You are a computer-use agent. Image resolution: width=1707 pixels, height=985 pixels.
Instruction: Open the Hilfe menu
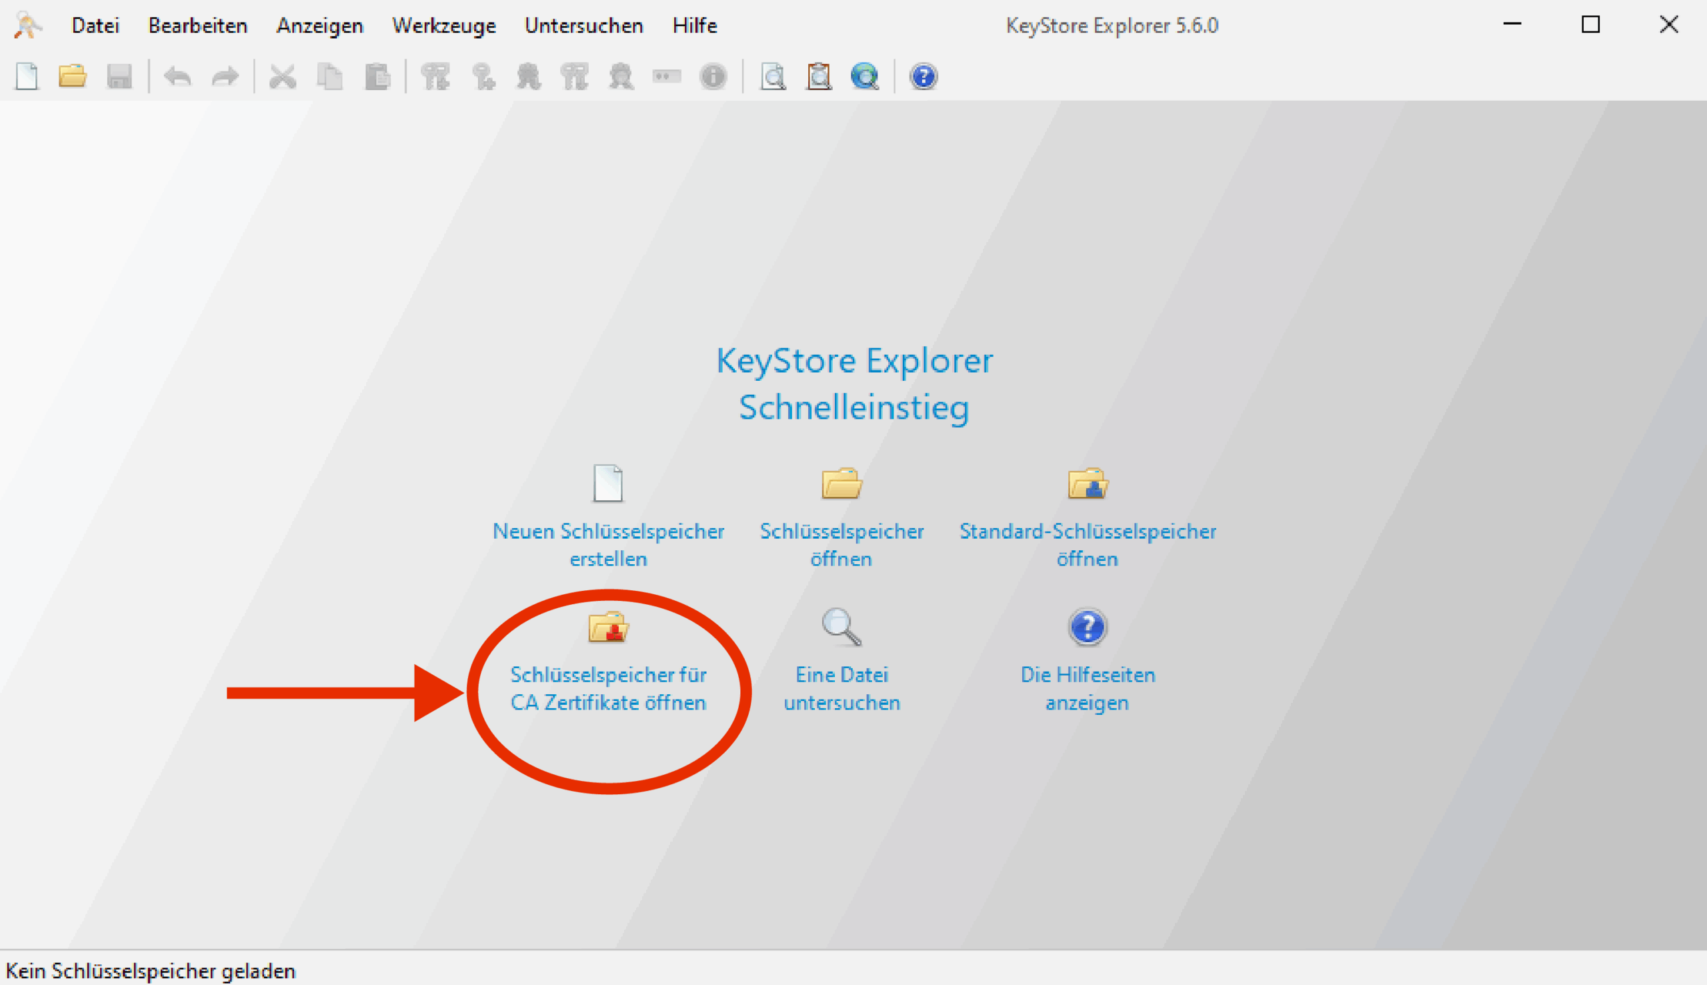pyautogui.click(x=695, y=26)
